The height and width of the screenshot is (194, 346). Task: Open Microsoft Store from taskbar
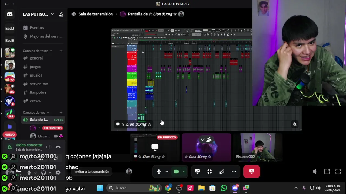coord(212,188)
